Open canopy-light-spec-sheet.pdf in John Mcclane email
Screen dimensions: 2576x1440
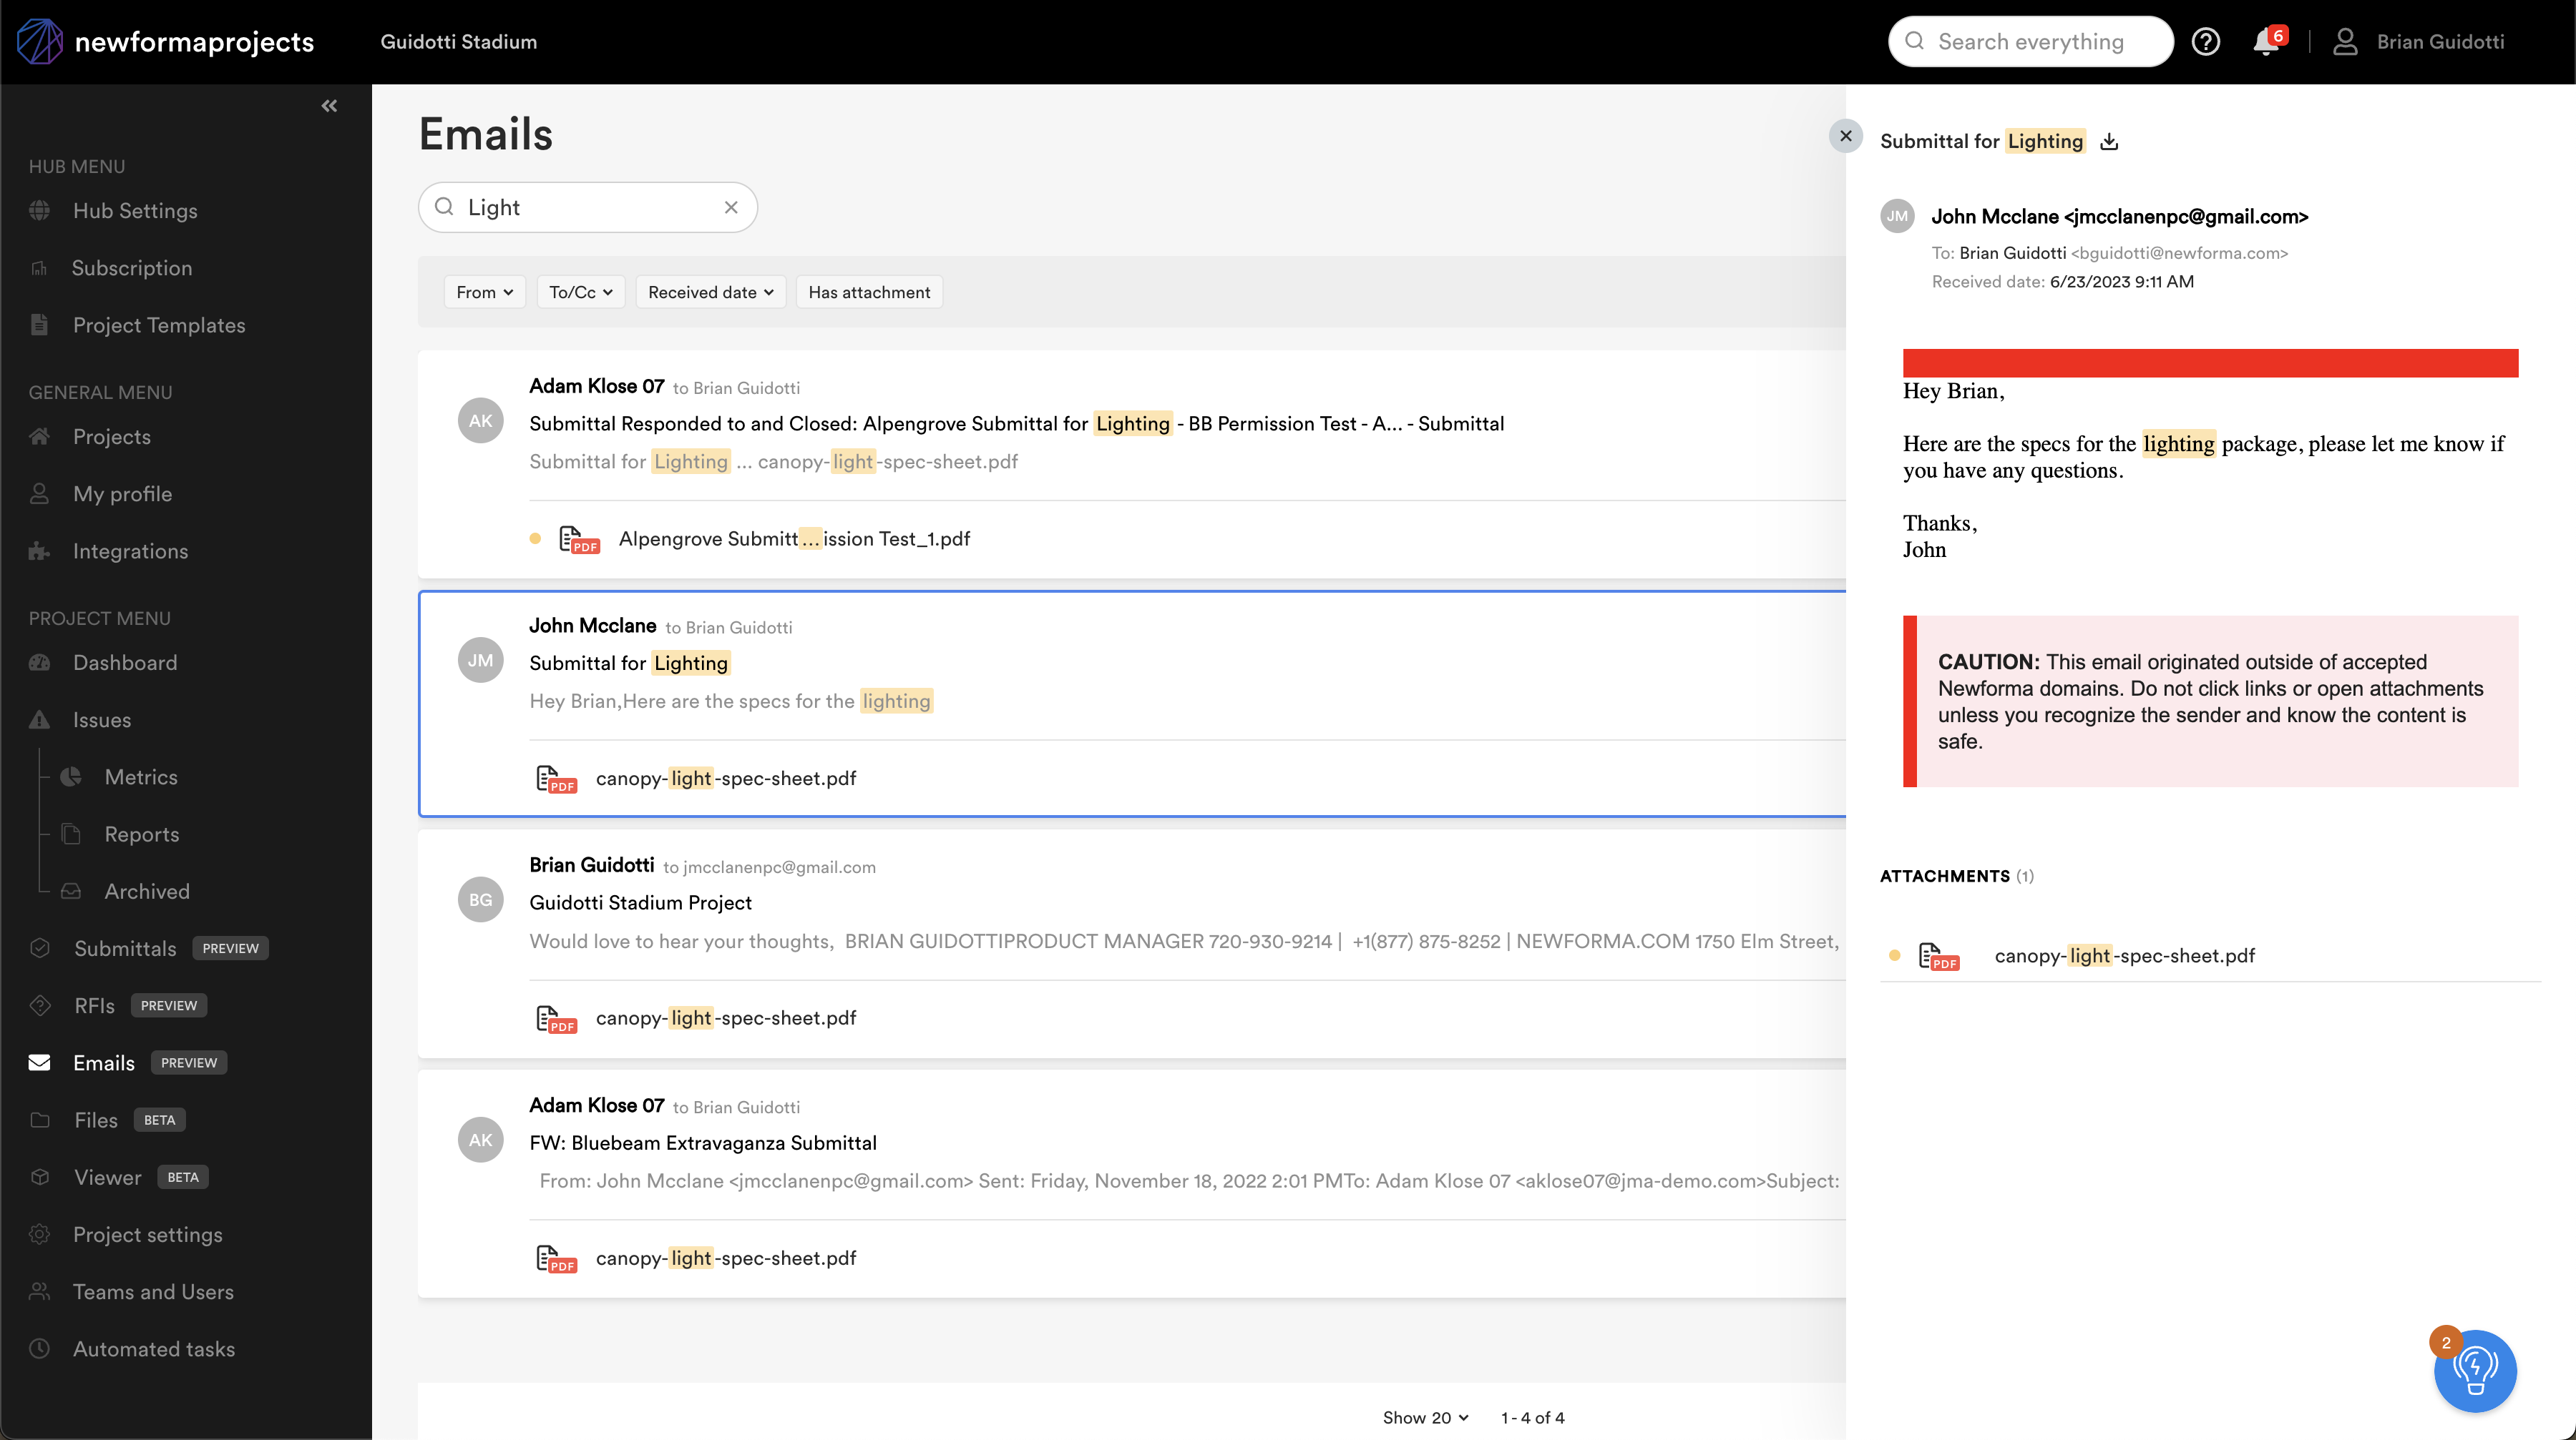[x=726, y=779]
